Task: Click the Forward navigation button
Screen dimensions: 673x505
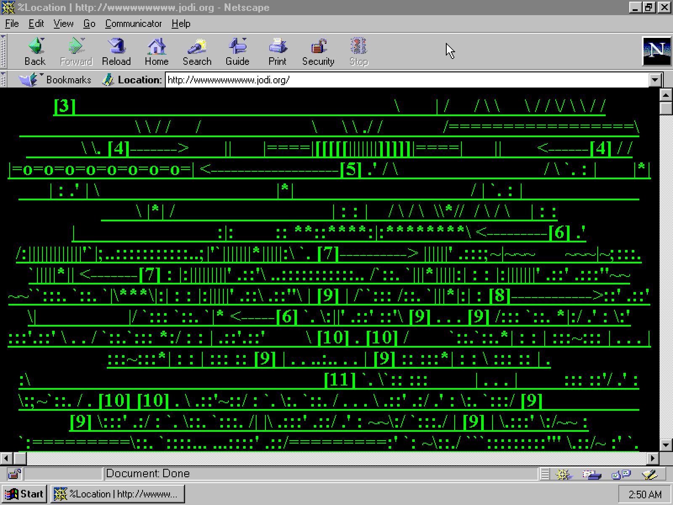Action: 76,52
